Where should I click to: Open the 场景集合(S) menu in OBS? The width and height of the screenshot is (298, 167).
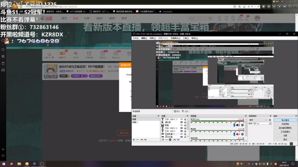175,38
